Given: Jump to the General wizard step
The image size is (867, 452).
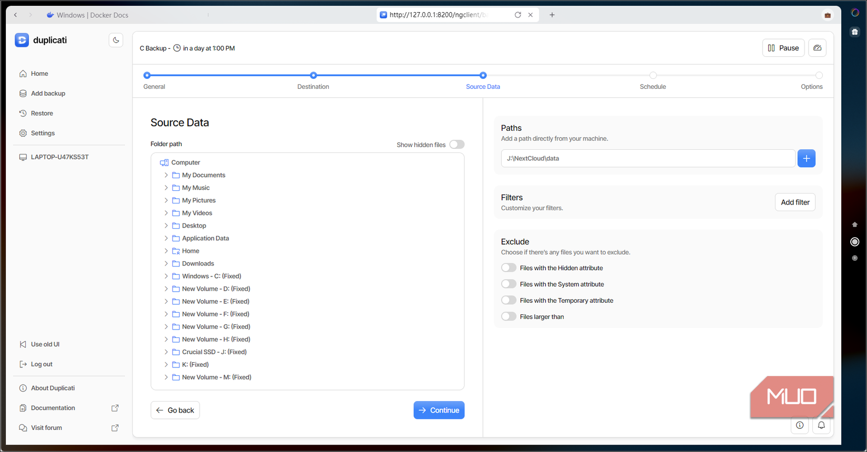Looking at the screenshot, I should [147, 75].
